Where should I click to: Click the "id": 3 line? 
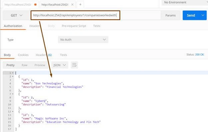pos(27,115)
